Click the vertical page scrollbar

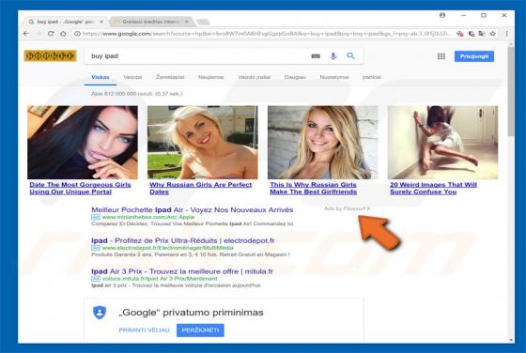tap(511, 192)
